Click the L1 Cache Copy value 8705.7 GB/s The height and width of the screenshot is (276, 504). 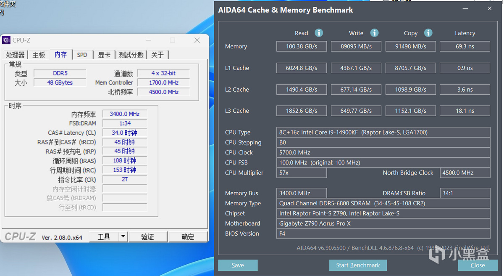(411, 68)
